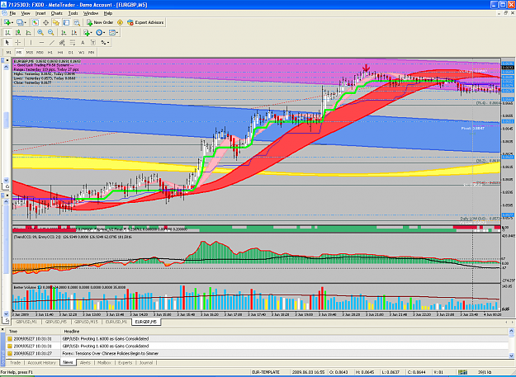The image size is (516, 377).
Task: Switch to the GBPUSD,M15 chart tab
Action: [x=87, y=322]
